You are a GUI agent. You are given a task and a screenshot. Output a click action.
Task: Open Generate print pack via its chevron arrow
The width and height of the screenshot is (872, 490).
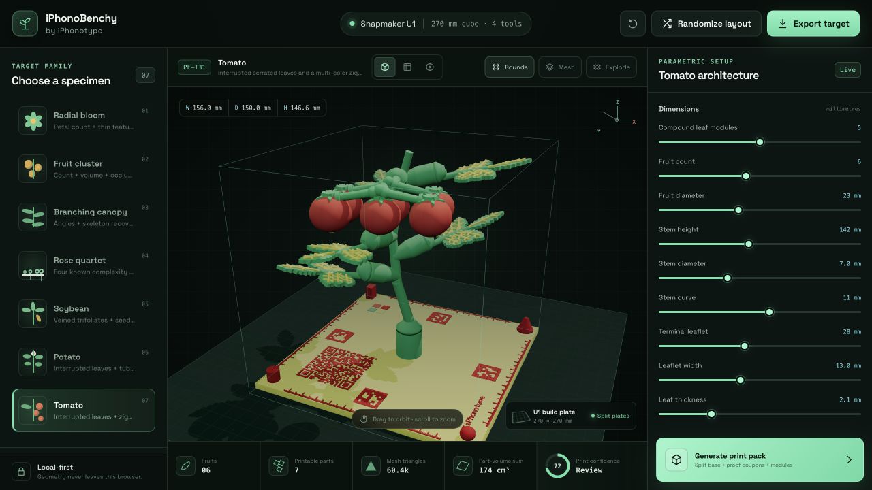point(849,460)
